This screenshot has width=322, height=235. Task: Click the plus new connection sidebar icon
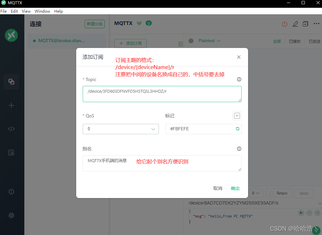pyautogui.click(x=11, y=105)
